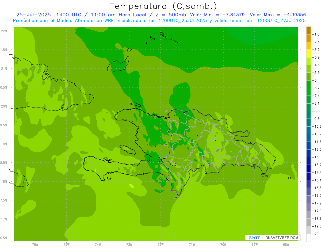Image resolution: width=321 pixels, height=248 pixels.
Task: Click the 18N latitude label
Action: (x=4, y=182)
